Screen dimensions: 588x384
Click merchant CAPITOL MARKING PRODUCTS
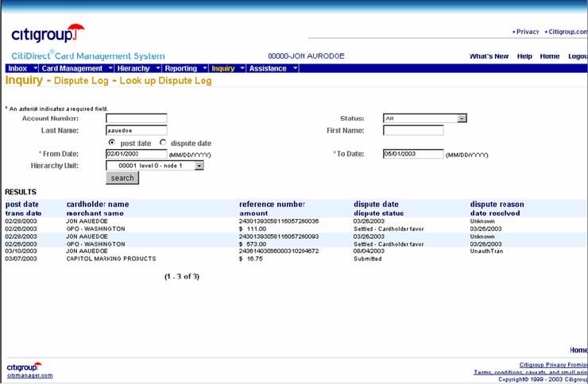(x=111, y=259)
